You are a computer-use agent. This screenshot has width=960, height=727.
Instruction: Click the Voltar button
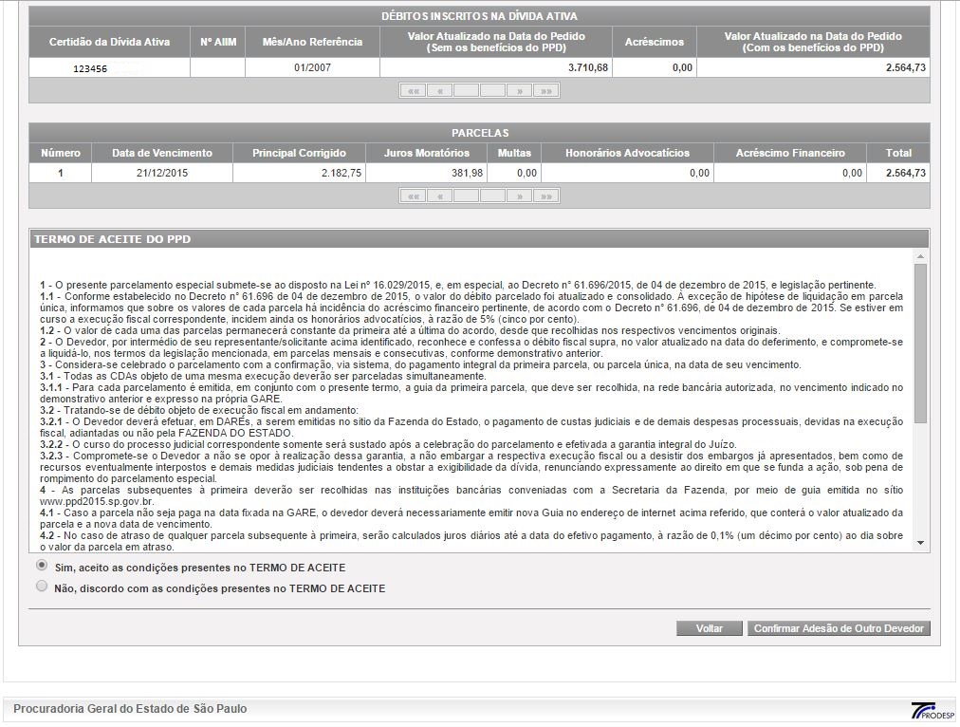[x=710, y=628]
